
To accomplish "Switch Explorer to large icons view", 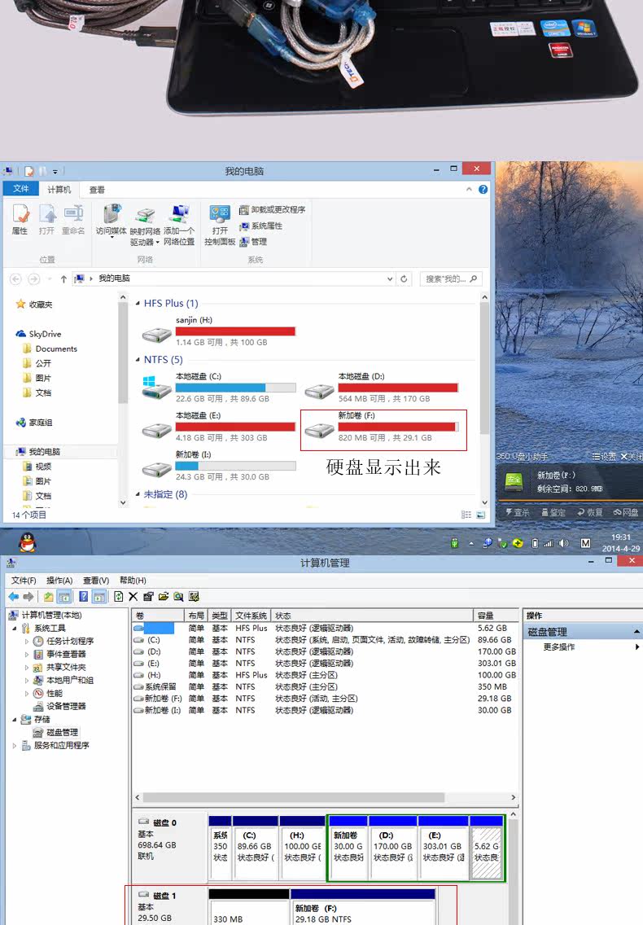I will 481,515.
